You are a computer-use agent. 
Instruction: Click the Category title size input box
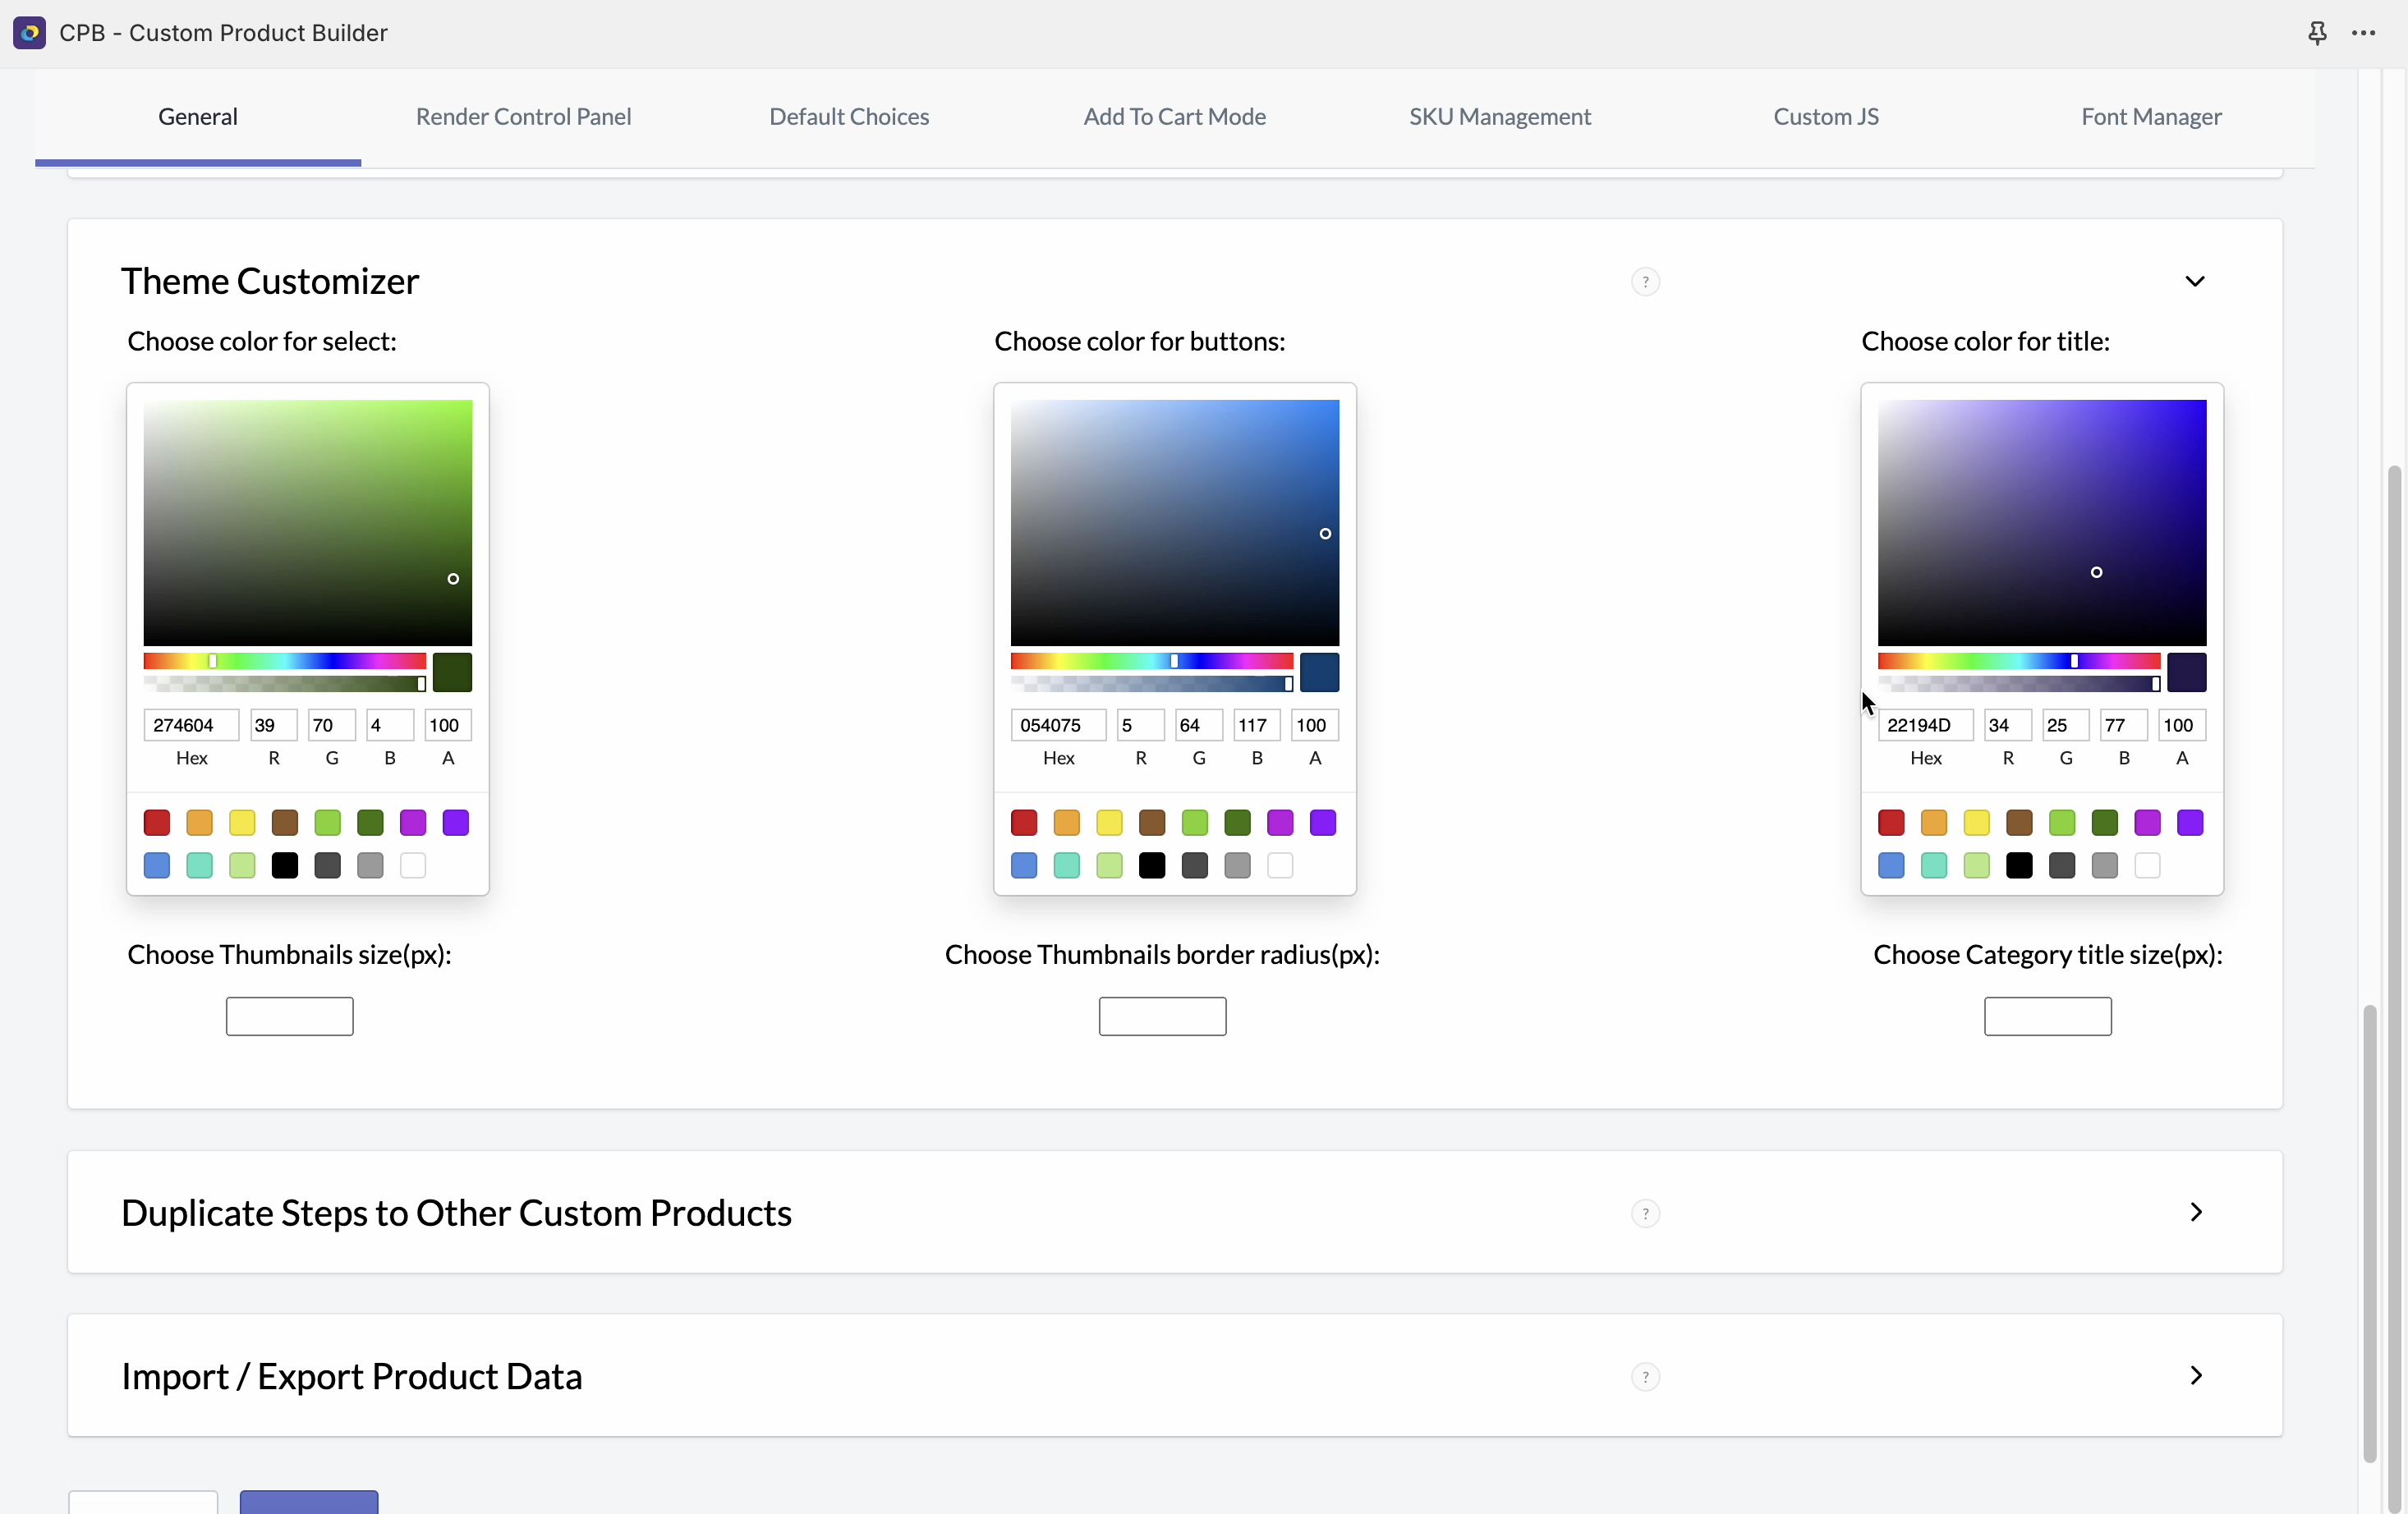pyautogui.click(x=2047, y=1016)
